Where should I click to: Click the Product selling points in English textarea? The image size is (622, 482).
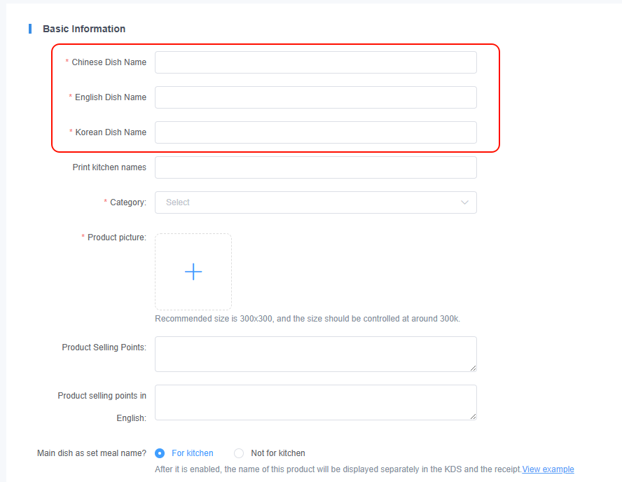[315, 402]
